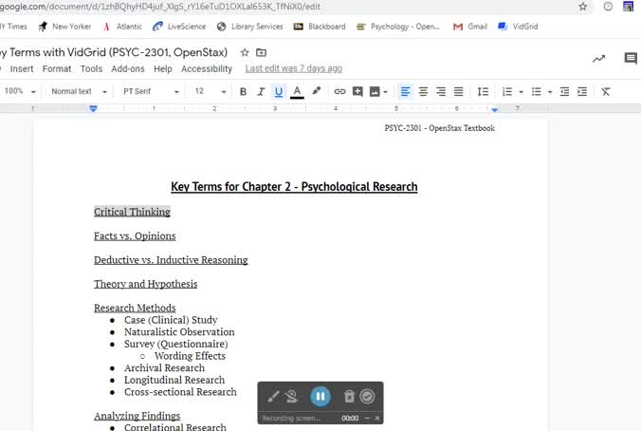Delete the recording with trash icon
This screenshot has width=641, height=431.
click(349, 396)
